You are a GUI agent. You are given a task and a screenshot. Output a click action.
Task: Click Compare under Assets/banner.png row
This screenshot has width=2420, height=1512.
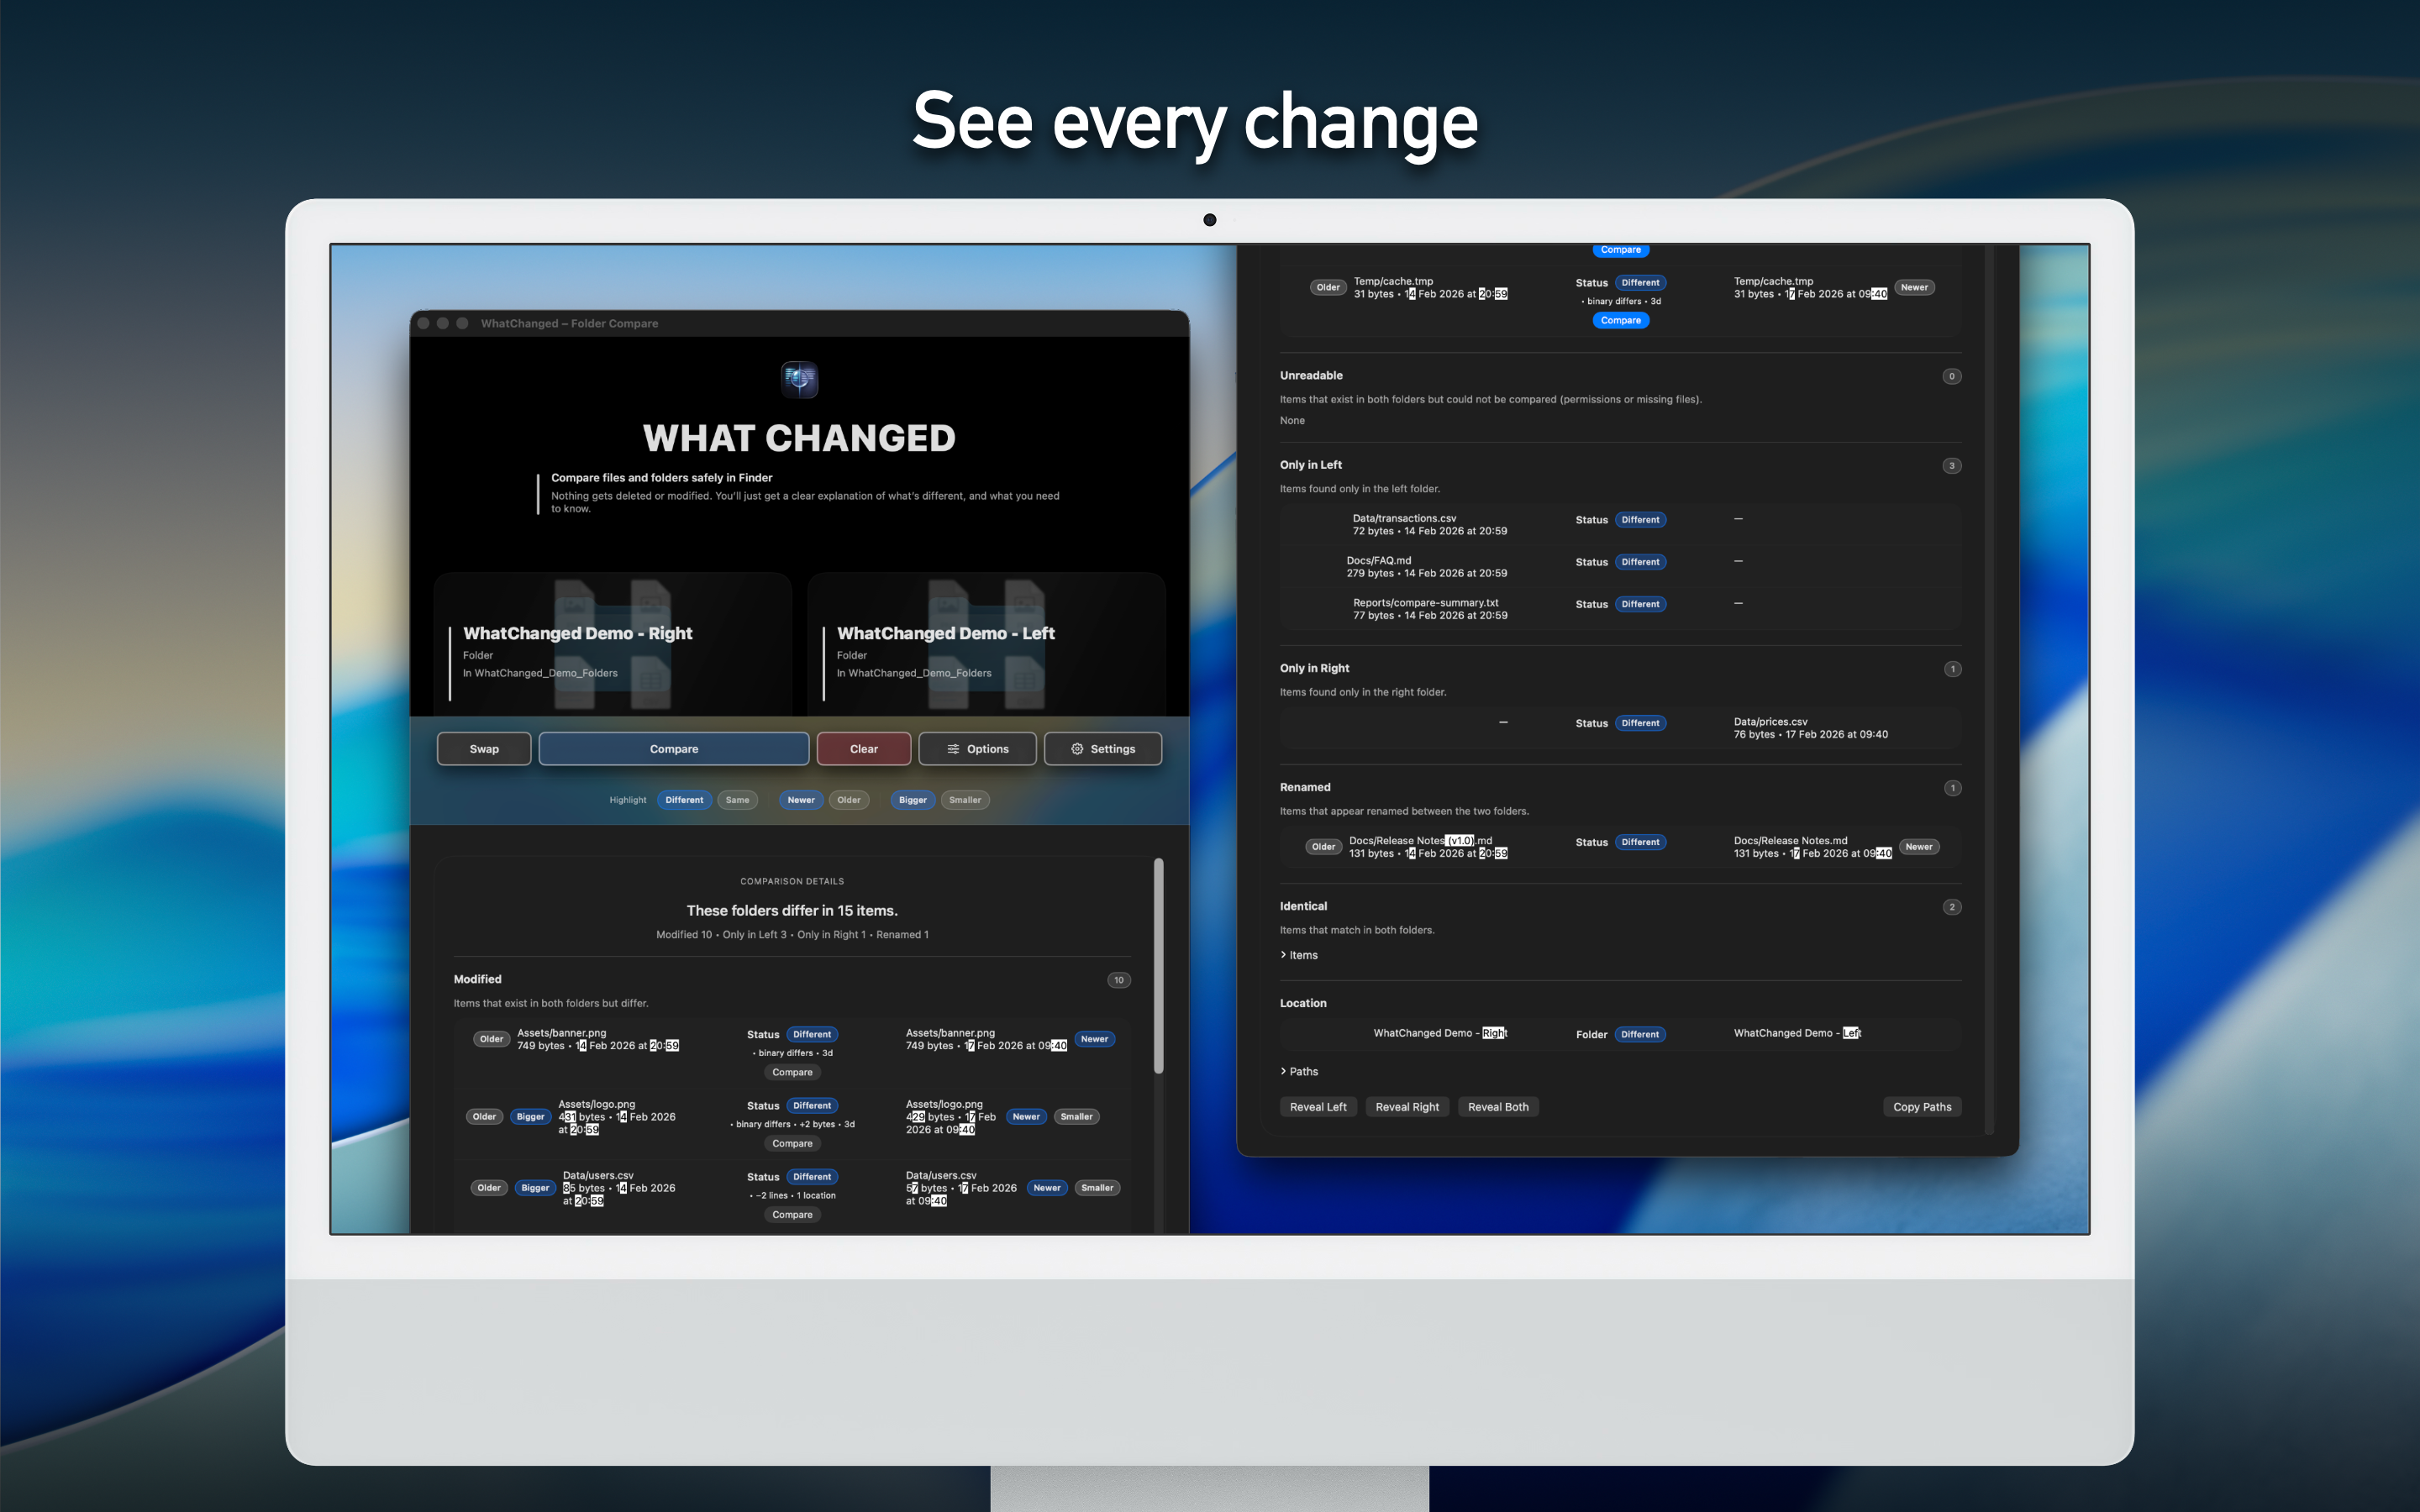point(792,1072)
